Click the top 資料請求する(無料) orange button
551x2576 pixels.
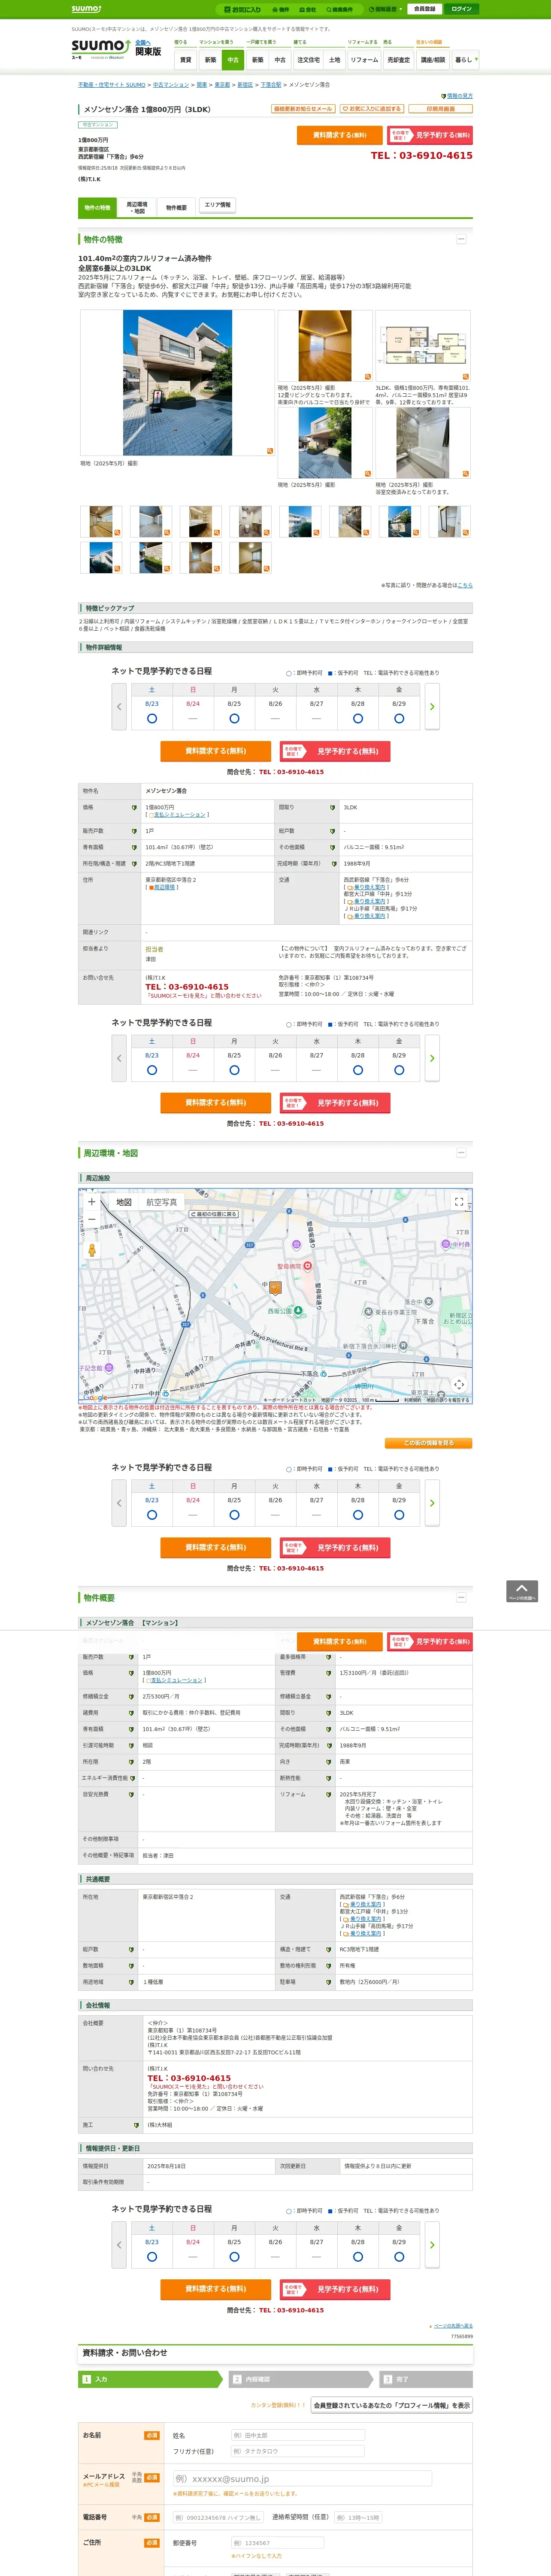pyautogui.click(x=340, y=135)
